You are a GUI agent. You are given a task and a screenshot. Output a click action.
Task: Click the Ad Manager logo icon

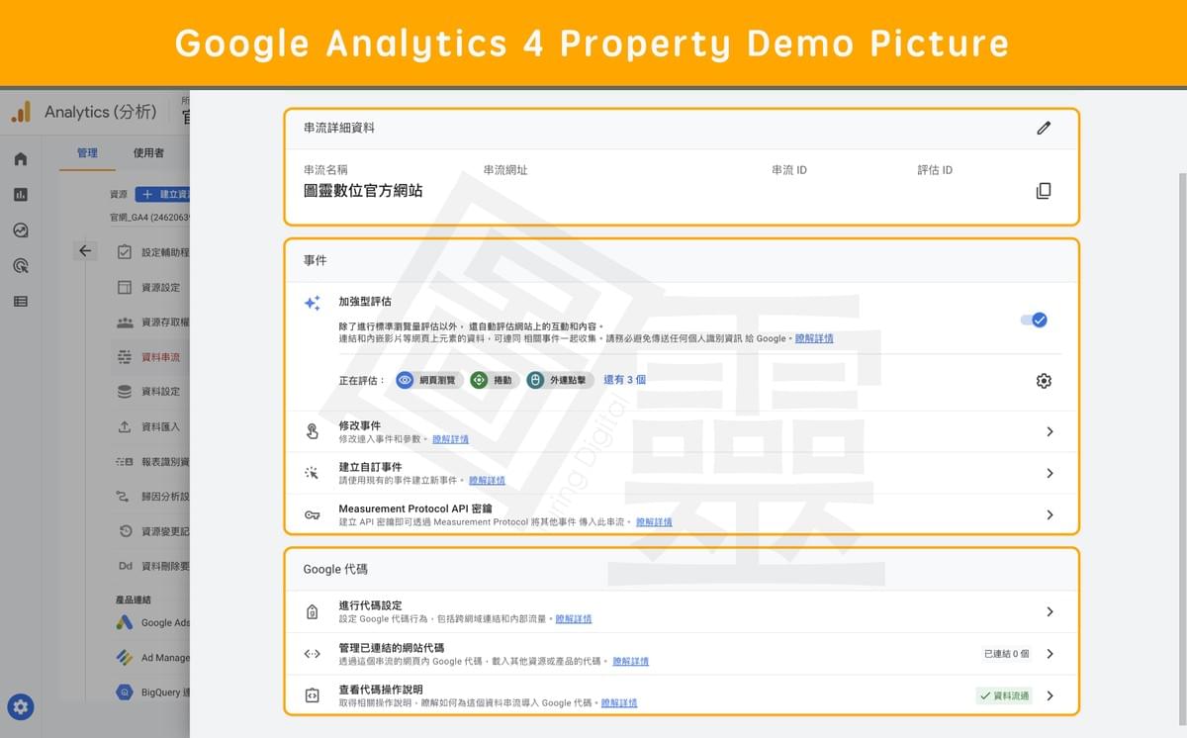125,657
